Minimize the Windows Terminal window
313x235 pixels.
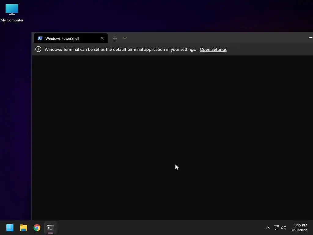click(311, 38)
